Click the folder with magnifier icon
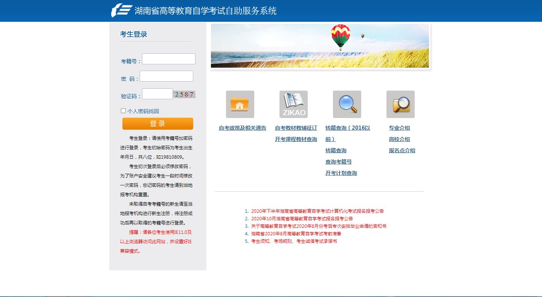The height and width of the screenshot is (297, 542). tap(400, 104)
